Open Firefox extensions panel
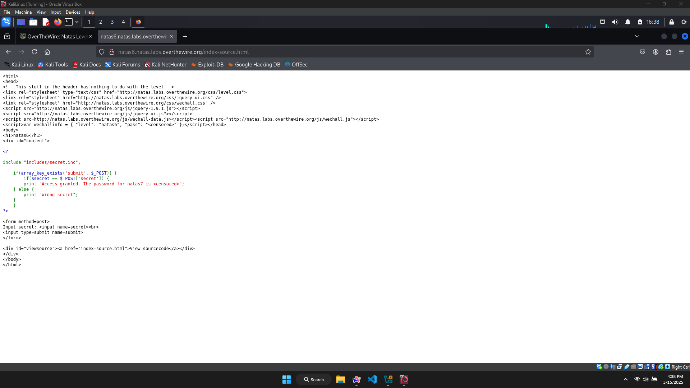 click(x=668, y=52)
